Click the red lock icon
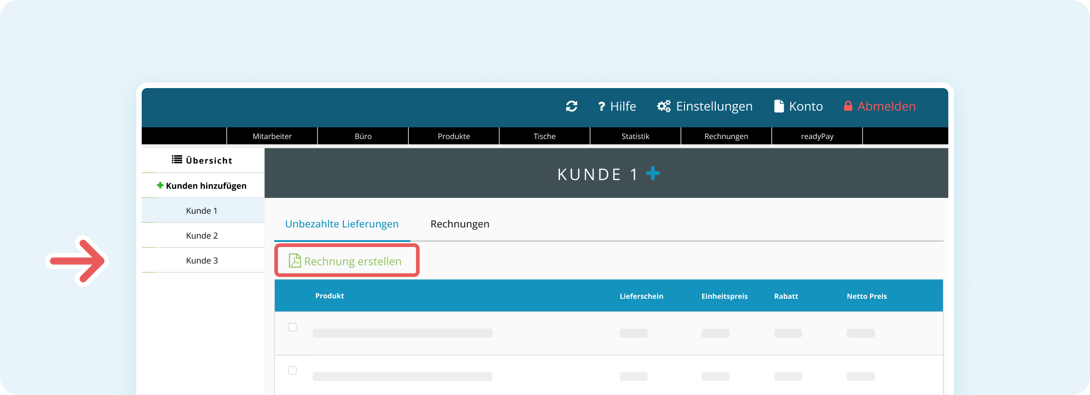Image resolution: width=1090 pixels, height=395 pixels. (x=848, y=106)
